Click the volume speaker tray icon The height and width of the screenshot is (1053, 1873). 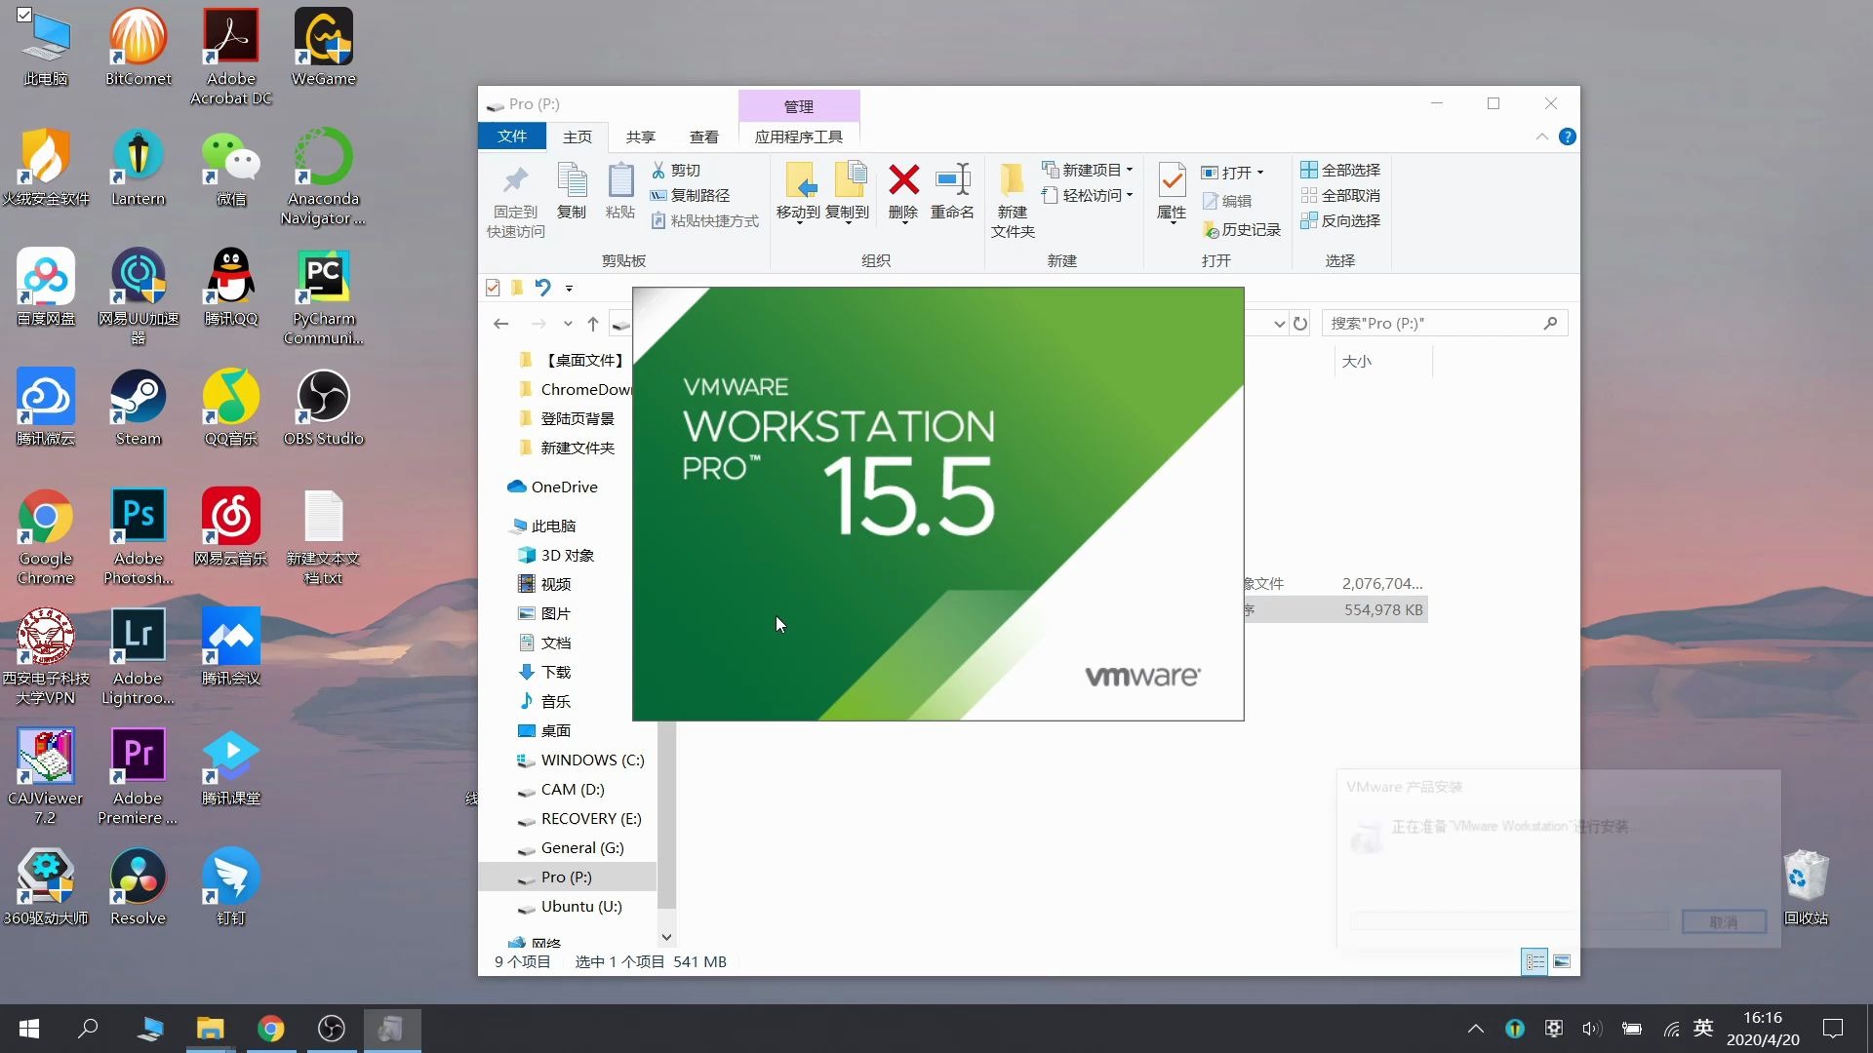1592,1029
